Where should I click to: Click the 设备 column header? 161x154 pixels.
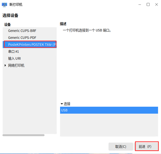[7, 25]
